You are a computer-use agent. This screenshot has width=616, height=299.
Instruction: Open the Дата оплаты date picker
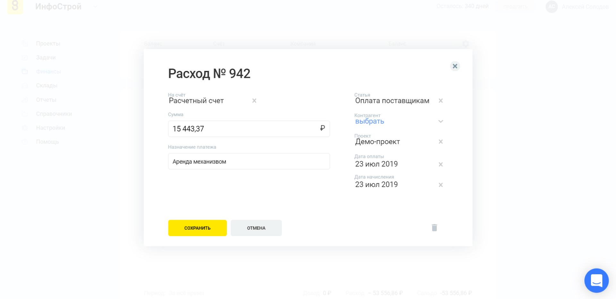tap(376, 164)
